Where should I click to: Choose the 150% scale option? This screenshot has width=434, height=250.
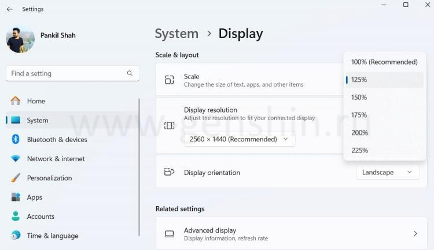(x=384, y=97)
